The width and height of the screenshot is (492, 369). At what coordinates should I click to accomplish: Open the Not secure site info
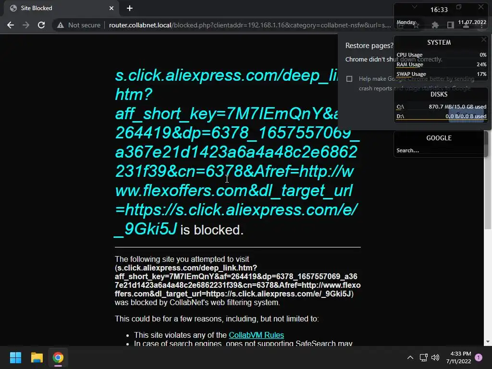[79, 25]
